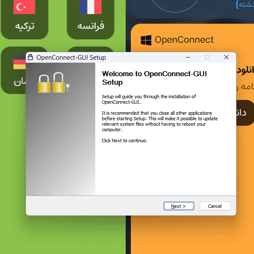Click the OpenConnect-GUI Setup title bar text
Screen dimensions: 254x254
pos(71,58)
